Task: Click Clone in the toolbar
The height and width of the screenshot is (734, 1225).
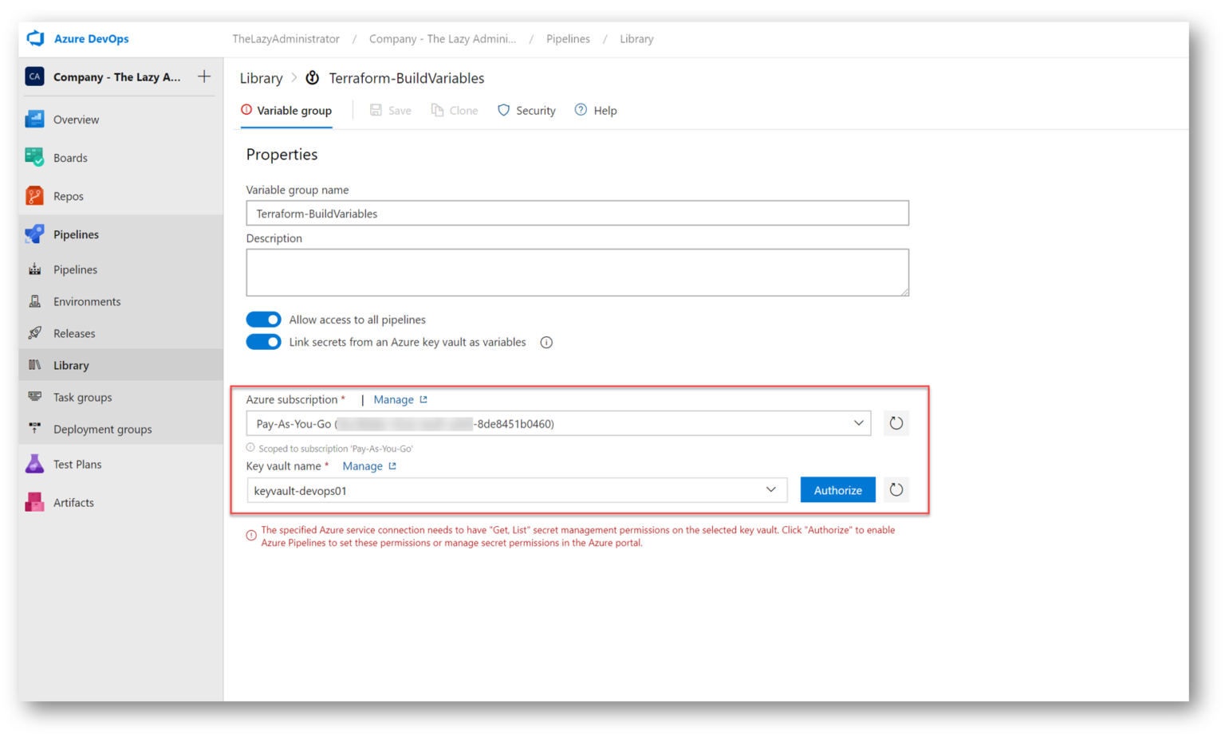Action: click(455, 111)
